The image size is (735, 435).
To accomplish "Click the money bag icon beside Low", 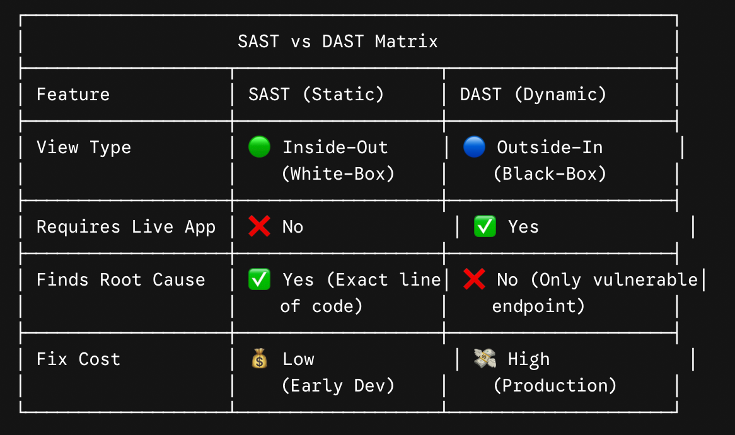I will pos(259,359).
